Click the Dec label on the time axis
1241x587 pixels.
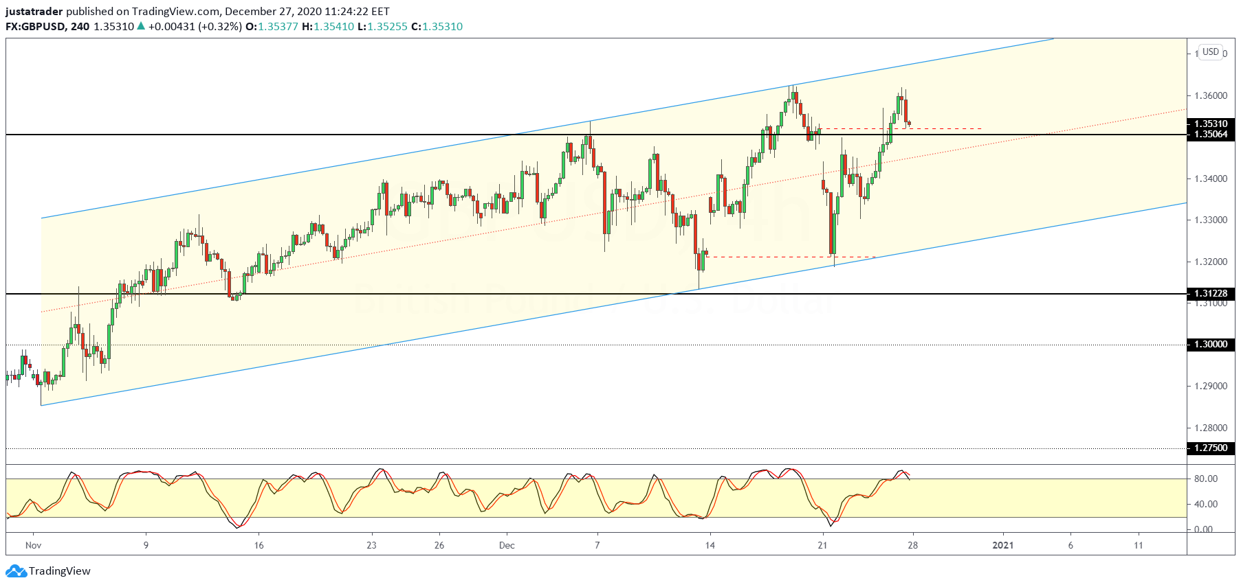click(x=507, y=546)
